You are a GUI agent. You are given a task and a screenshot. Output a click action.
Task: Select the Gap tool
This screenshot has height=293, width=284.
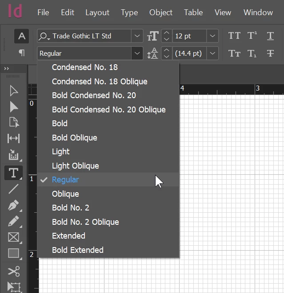click(x=13, y=138)
